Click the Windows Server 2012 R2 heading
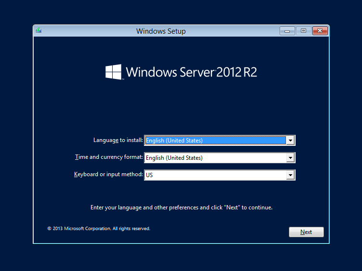This screenshot has width=362, height=271. pyautogui.click(x=191, y=72)
